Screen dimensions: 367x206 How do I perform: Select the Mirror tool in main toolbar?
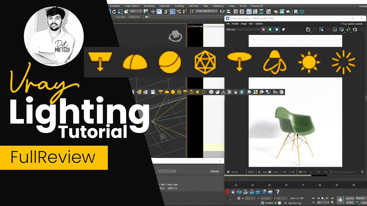[x=222, y=12]
